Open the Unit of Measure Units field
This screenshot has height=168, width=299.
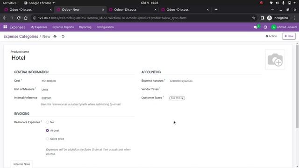pyautogui.click(x=88, y=90)
